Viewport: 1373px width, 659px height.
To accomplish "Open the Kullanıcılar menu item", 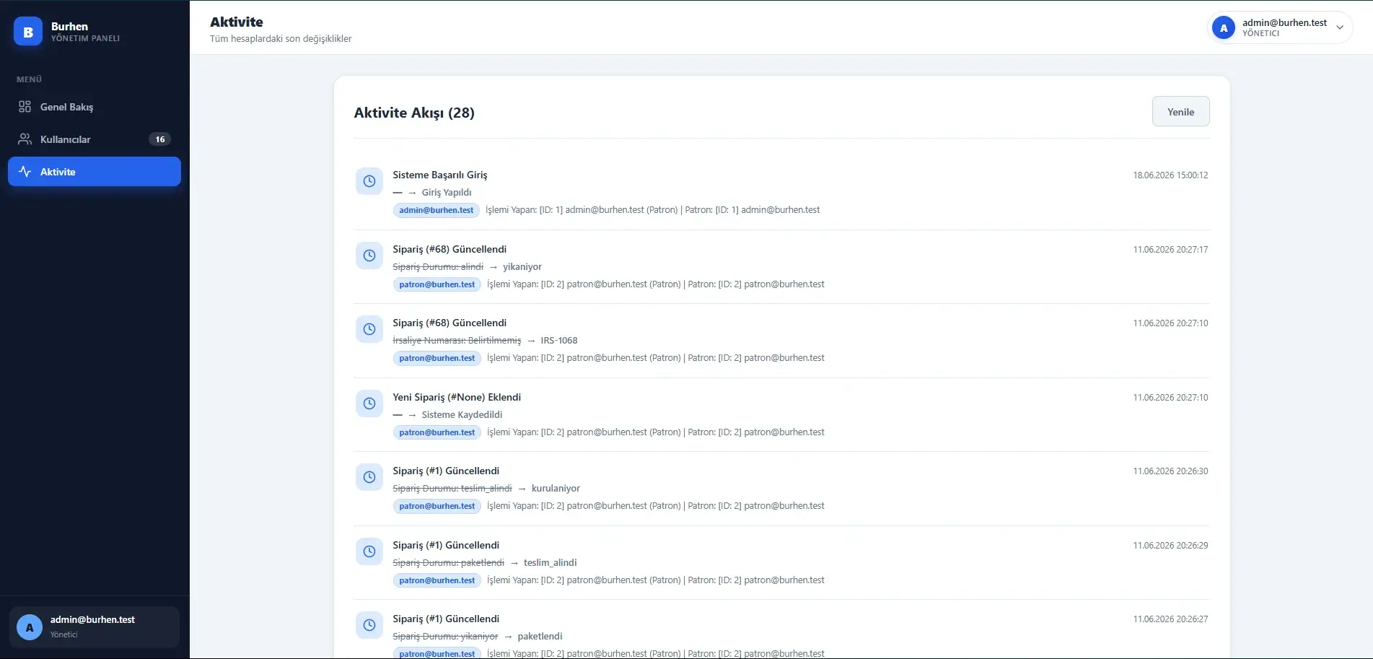I will pos(95,139).
